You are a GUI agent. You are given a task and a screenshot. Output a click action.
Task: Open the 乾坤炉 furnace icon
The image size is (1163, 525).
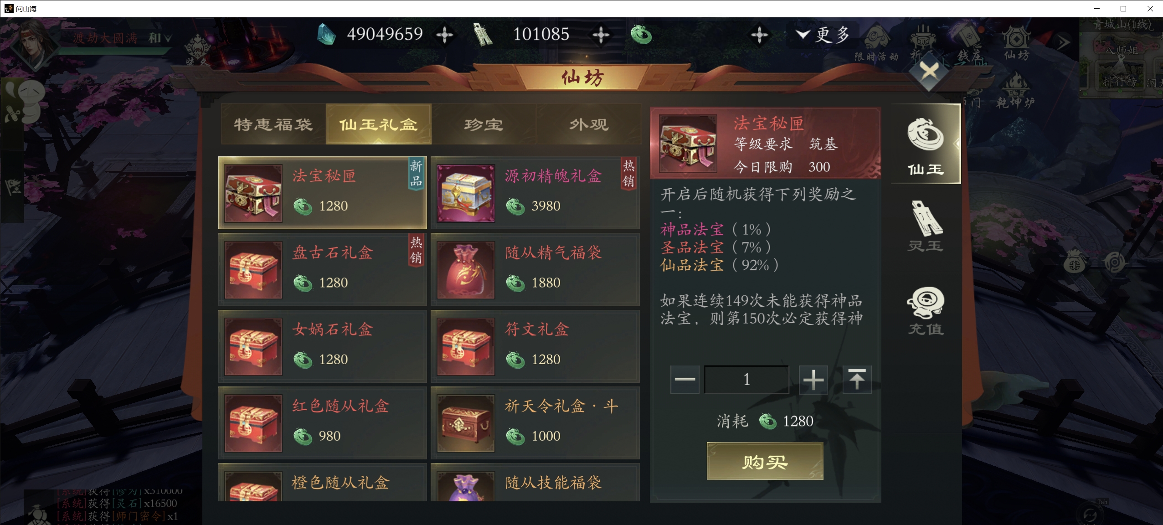[x=1015, y=91]
